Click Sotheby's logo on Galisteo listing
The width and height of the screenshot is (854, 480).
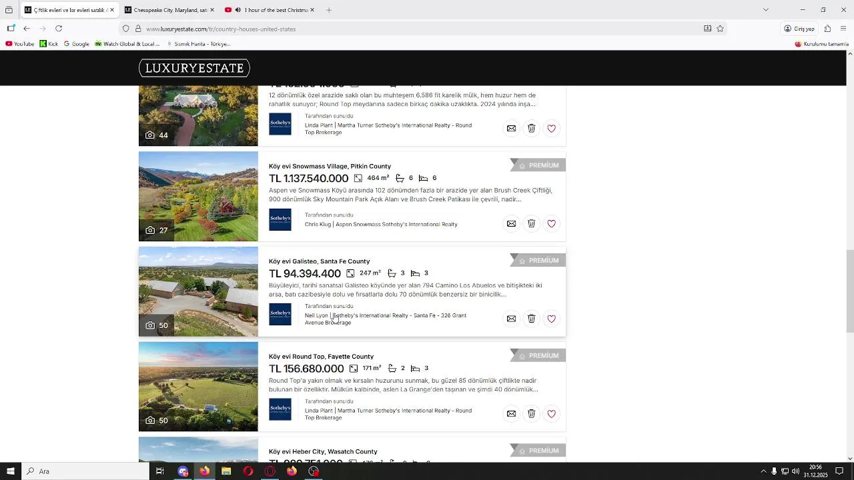point(280,314)
